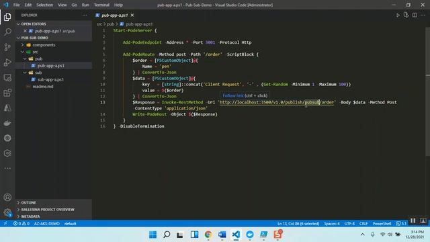Click the src breadcrumb segment
The width and height of the screenshot is (430, 242).
(99, 24)
